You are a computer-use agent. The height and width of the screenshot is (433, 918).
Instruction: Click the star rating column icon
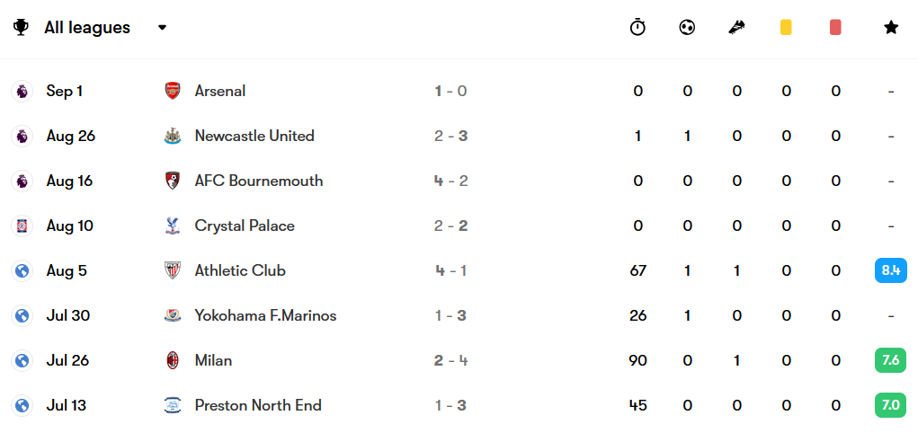pyautogui.click(x=890, y=28)
